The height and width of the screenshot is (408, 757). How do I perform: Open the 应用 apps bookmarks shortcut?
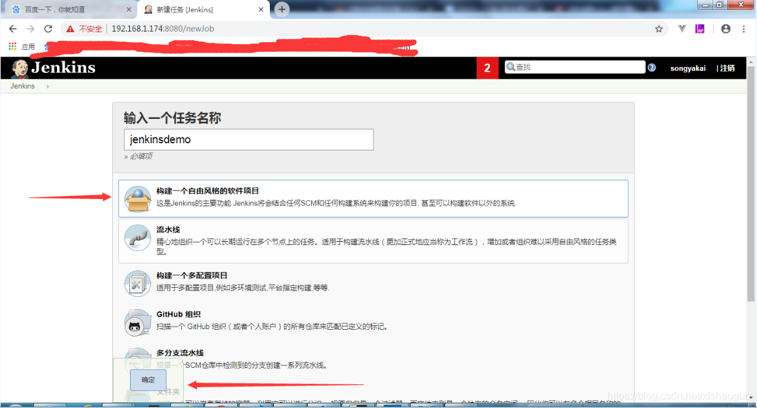[x=22, y=47]
